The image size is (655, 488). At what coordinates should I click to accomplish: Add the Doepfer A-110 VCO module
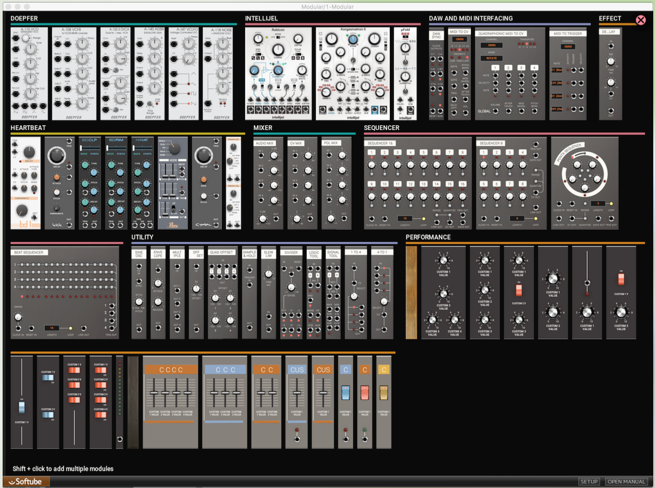pos(29,73)
